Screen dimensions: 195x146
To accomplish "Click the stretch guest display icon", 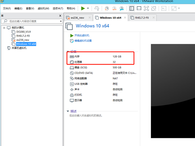I will point(174,8).
